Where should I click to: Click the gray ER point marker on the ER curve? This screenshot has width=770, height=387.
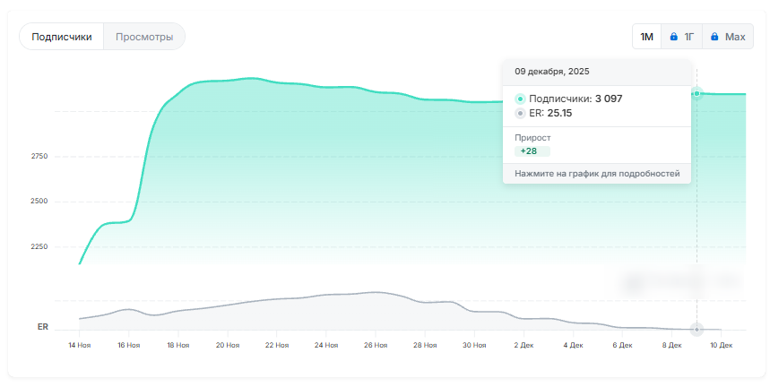696,330
